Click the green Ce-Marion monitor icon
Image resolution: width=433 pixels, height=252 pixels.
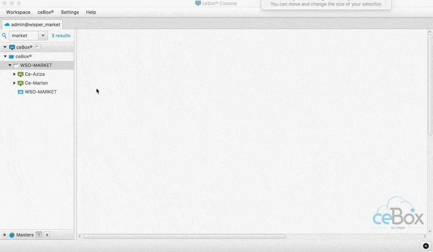coord(21,83)
